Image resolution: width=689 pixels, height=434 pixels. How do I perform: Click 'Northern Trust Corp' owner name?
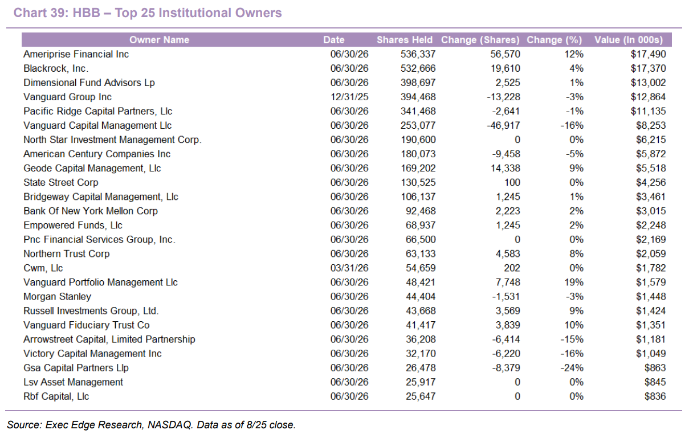click(66, 253)
